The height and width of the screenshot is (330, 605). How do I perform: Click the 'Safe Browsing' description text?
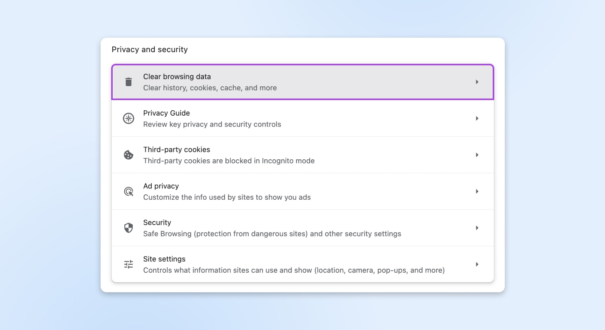(x=272, y=234)
